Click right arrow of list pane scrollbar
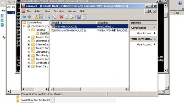The height and width of the screenshot is (103, 184). pos(126,89)
